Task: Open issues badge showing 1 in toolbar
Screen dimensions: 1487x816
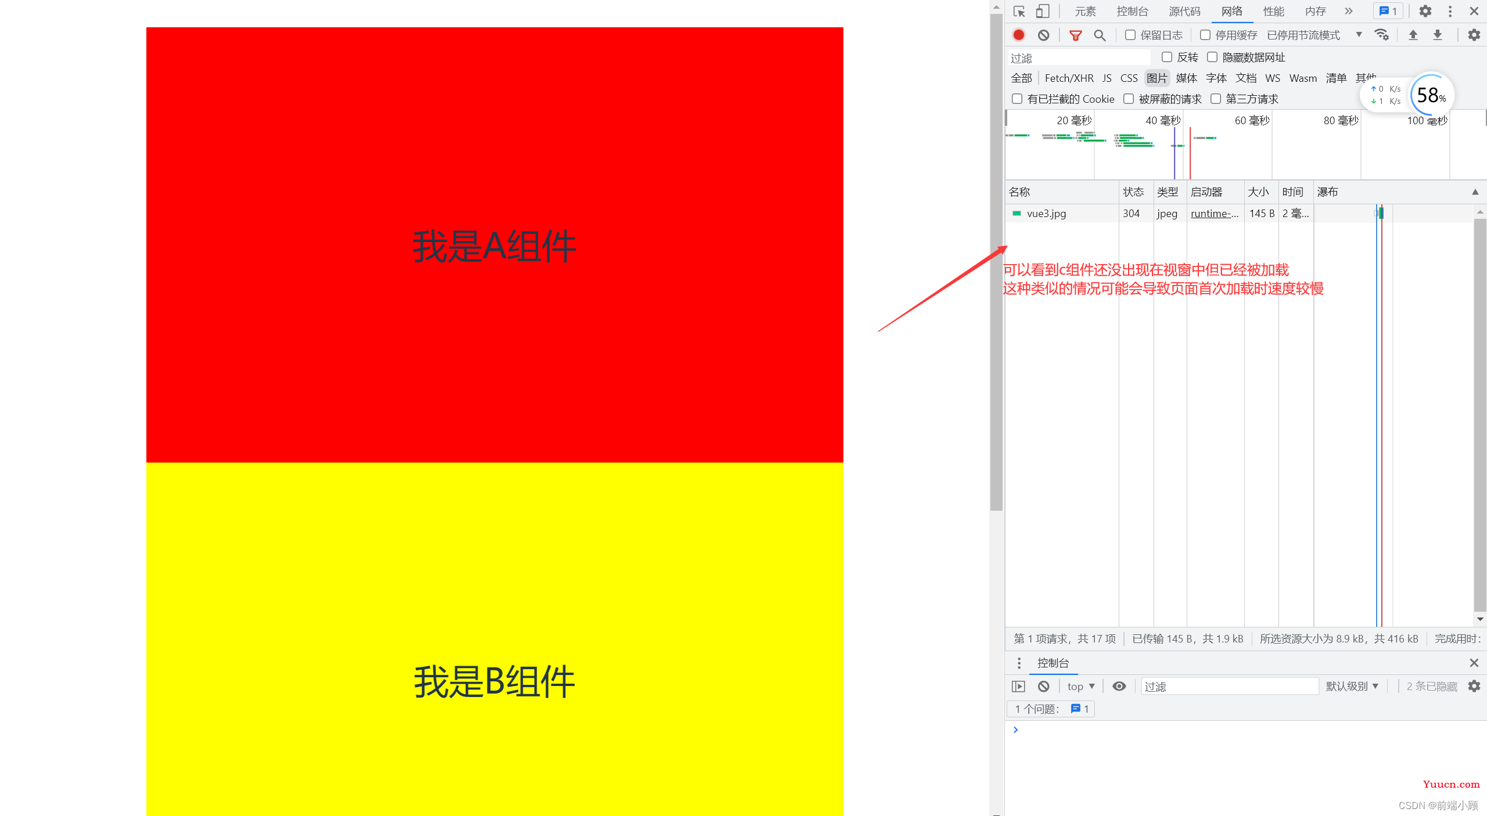Action: click(1388, 11)
